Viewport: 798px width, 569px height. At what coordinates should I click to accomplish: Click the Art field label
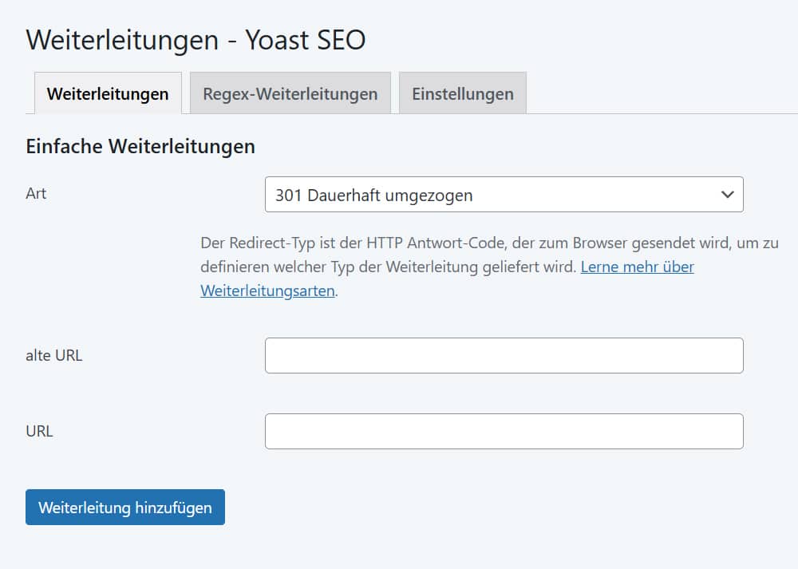[x=36, y=193]
